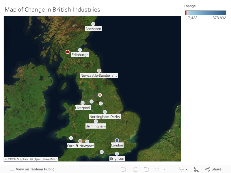Select the red Edinburgh marker
The width and height of the screenshot is (231, 173).
[x=67, y=52]
